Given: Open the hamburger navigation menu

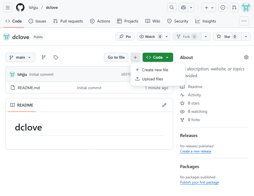Looking at the screenshot, I should pyautogui.click(x=8, y=7).
